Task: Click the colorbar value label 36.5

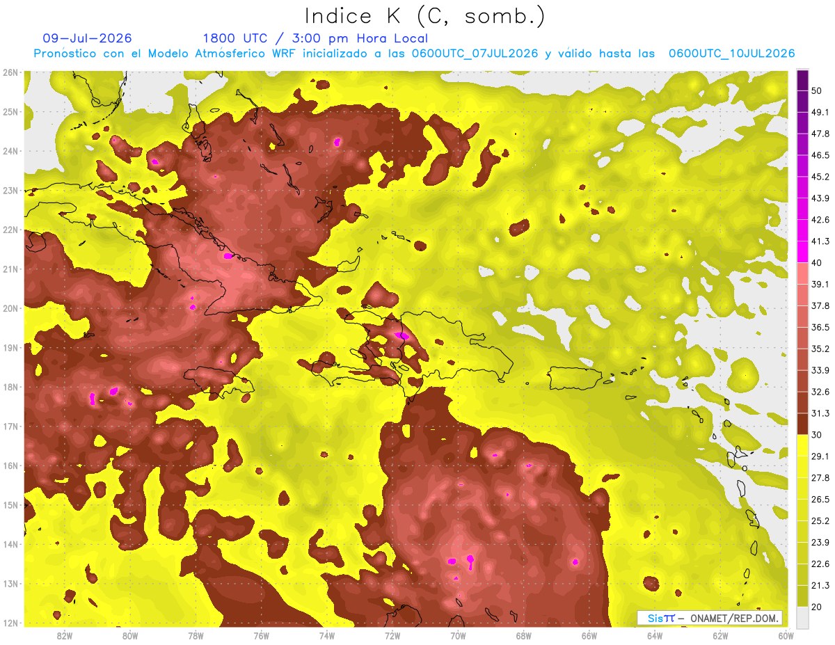Action: [820, 327]
